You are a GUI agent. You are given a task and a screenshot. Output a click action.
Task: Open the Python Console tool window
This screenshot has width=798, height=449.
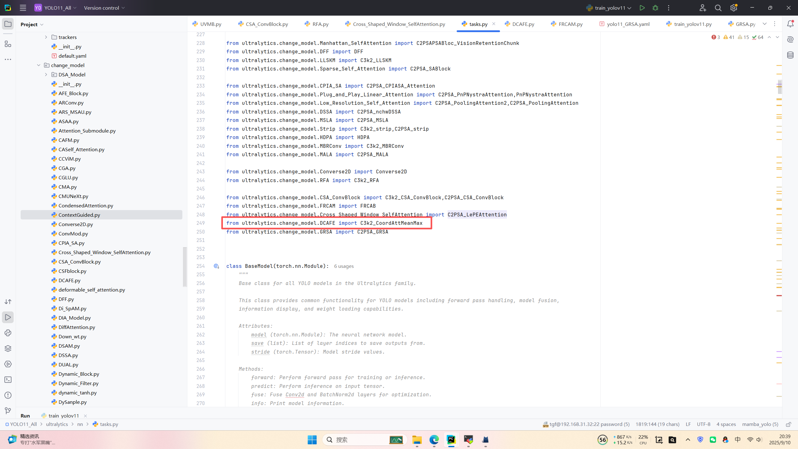tap(8, 333)
